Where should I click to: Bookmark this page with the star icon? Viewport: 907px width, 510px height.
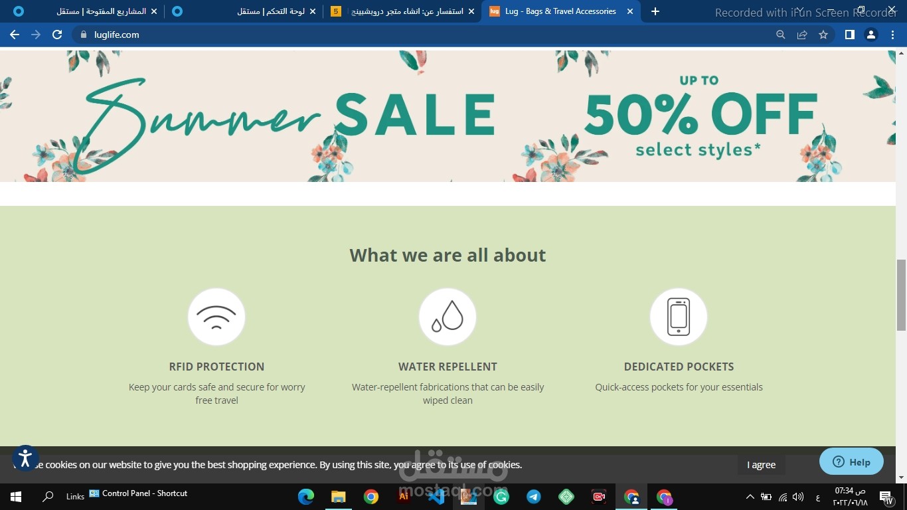[823, 35]
